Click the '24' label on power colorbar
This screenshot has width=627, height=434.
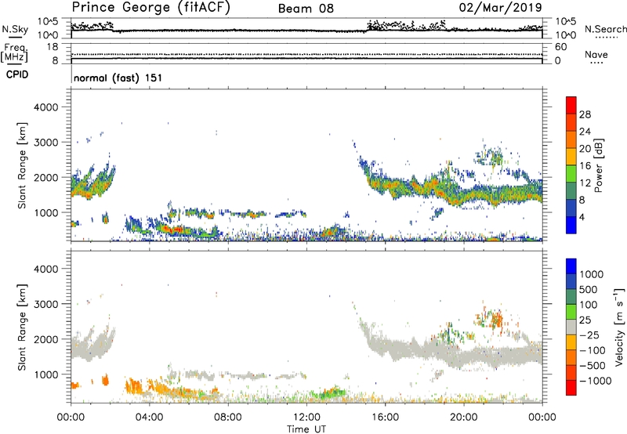585,132
